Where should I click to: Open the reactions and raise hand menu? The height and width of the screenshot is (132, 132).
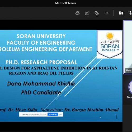click(x=97, y=13)
